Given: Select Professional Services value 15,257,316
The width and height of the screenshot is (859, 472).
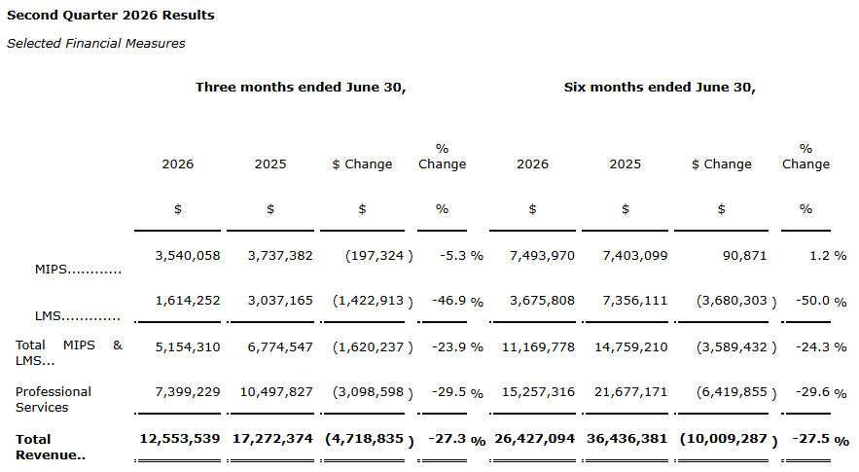Looking at the screenshot, I should 538,392.
